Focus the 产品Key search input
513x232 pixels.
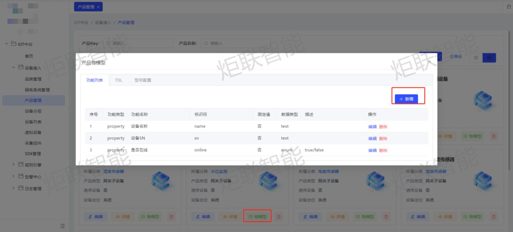138,43
